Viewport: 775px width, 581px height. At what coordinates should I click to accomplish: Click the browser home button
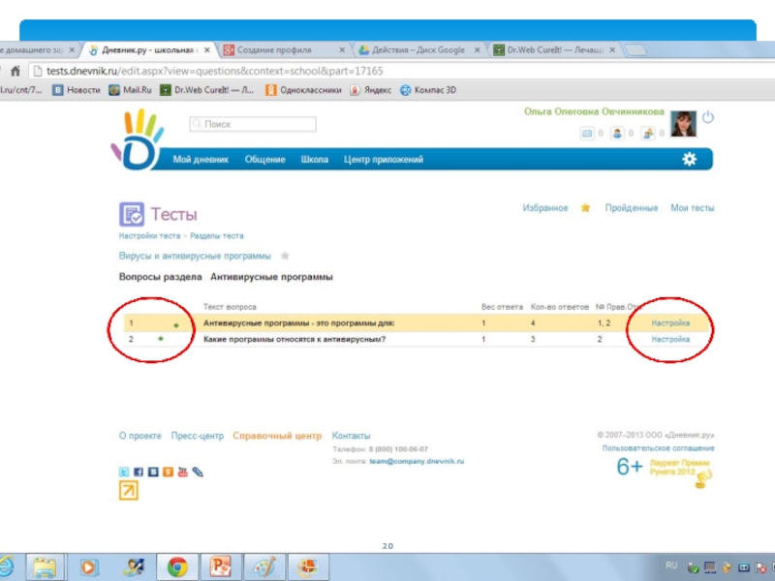(x=14, y=71)
